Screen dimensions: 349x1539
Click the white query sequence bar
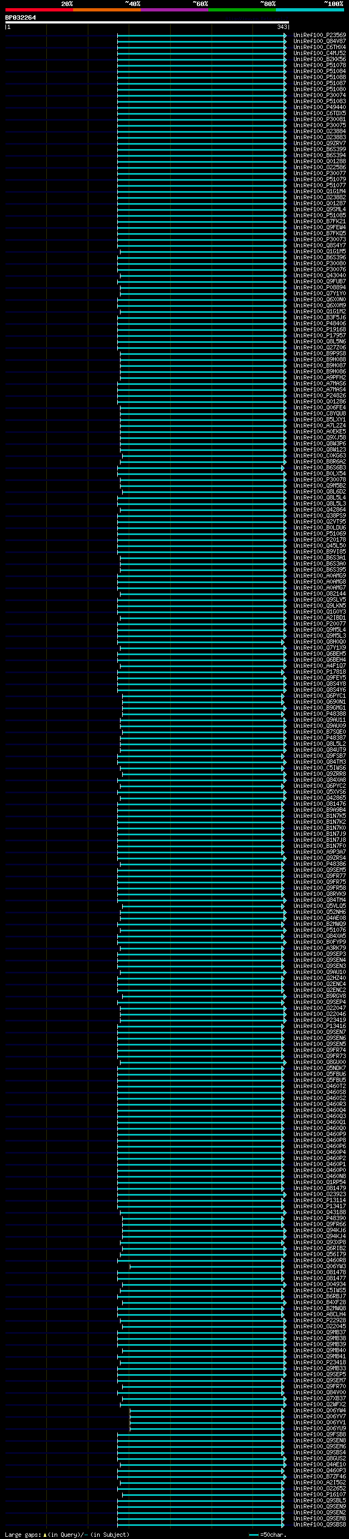click(x=147, y=22)
